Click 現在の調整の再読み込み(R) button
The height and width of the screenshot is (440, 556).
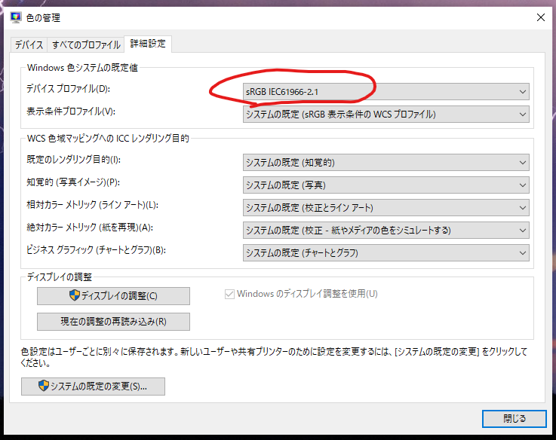[x=113, y=322]
